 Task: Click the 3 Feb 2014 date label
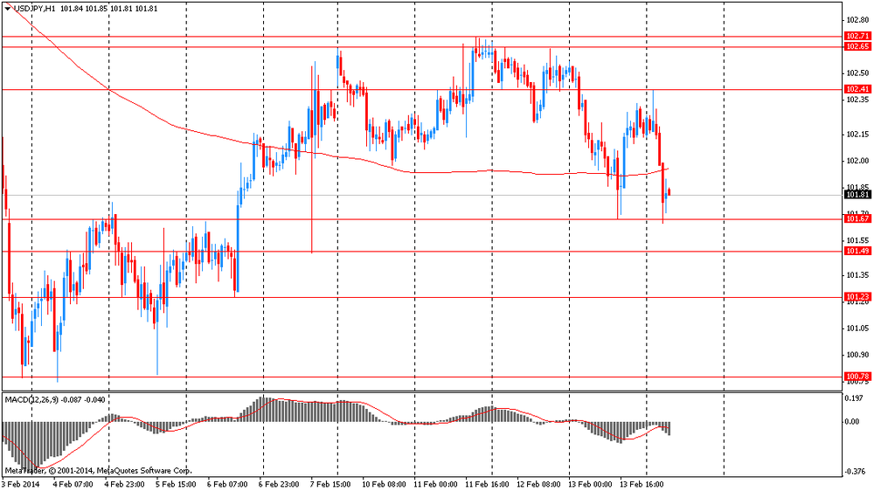21,481
